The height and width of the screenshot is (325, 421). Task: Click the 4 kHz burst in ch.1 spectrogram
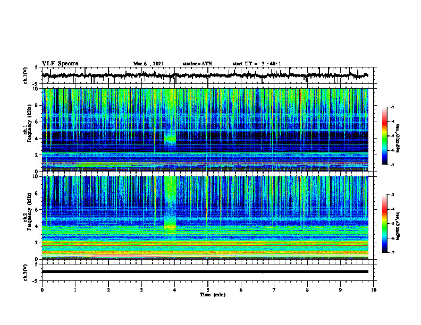[x=170, y=139]
